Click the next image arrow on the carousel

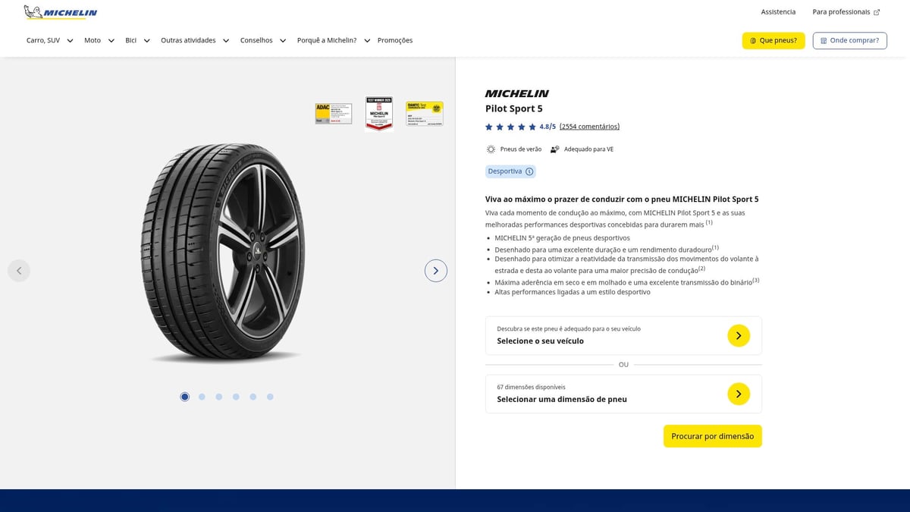436,270
